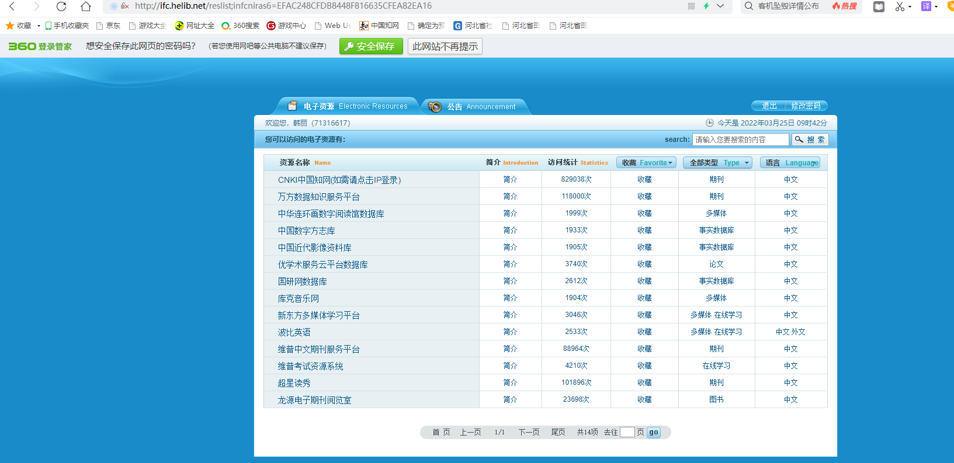
Task: Open 龙源电子期刊阅览室 link
Action: pyautogui.click(x=315, y=400)
